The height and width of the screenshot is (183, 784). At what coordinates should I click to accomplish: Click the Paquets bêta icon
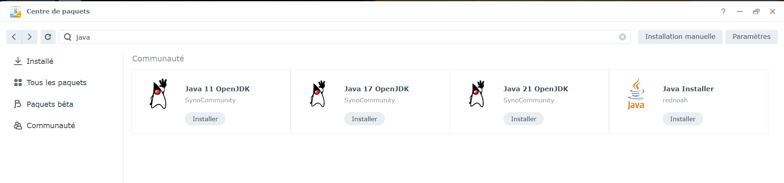(18, 104)
